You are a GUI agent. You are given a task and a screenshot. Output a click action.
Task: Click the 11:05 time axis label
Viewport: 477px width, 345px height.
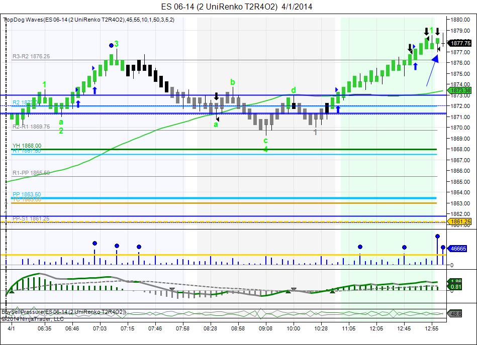click(x=349, y=328)
